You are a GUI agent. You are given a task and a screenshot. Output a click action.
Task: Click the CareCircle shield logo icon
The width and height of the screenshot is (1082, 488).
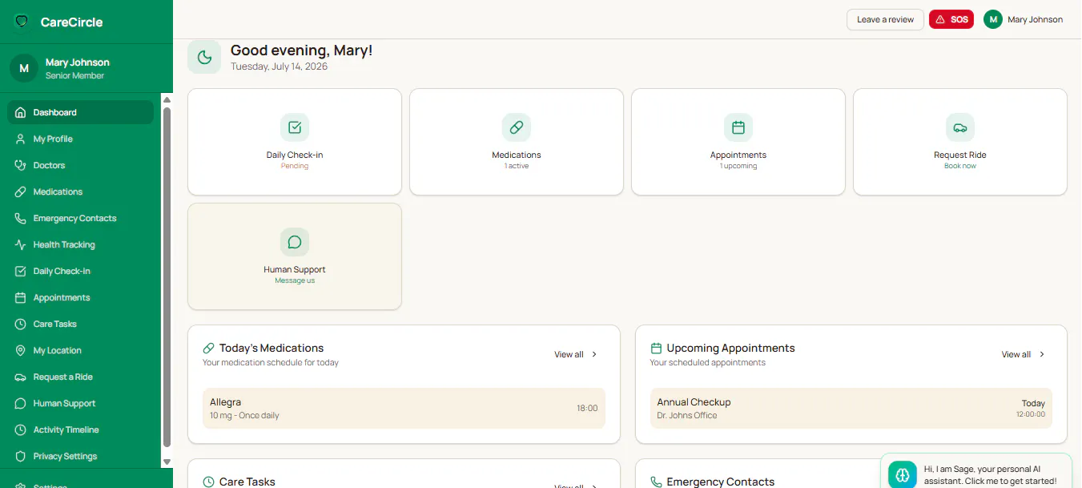pos(22,22)
